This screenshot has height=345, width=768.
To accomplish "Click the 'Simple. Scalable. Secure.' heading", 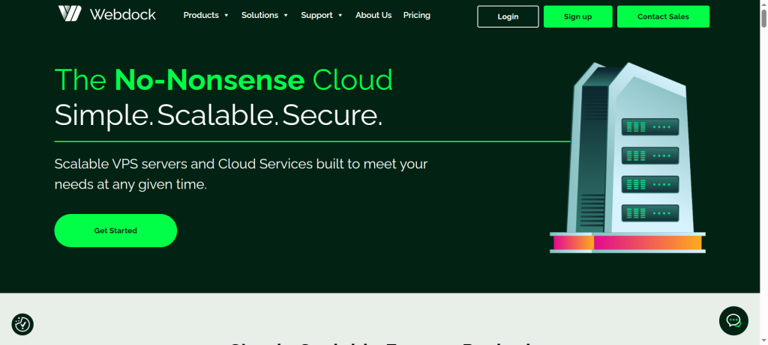I will click(218, 116).
